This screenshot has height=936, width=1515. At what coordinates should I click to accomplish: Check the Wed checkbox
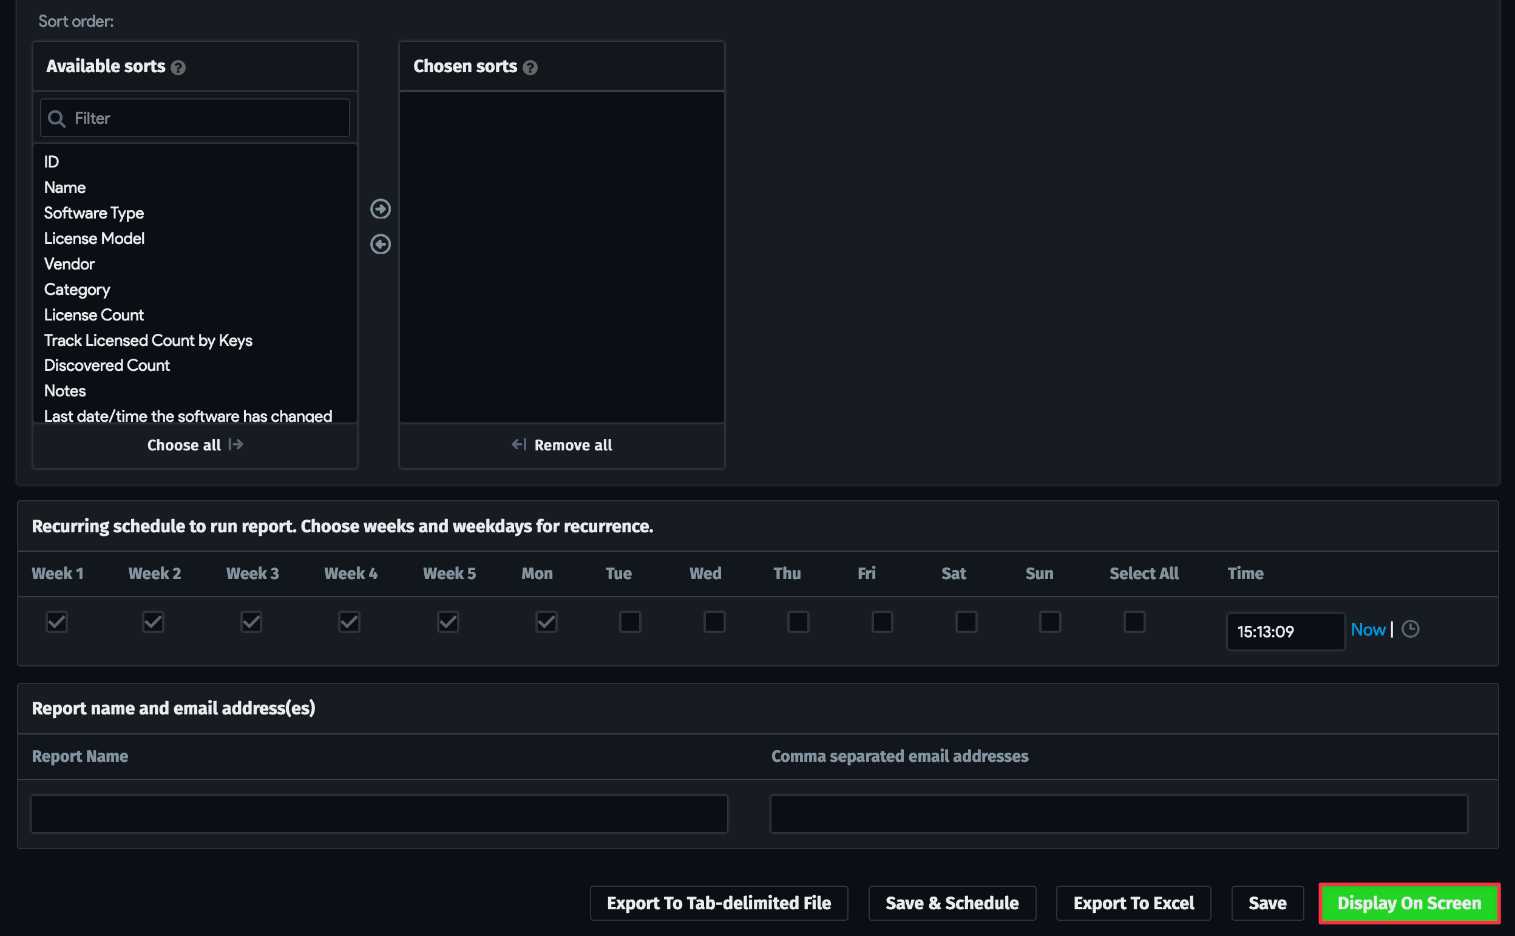point(714,622)
